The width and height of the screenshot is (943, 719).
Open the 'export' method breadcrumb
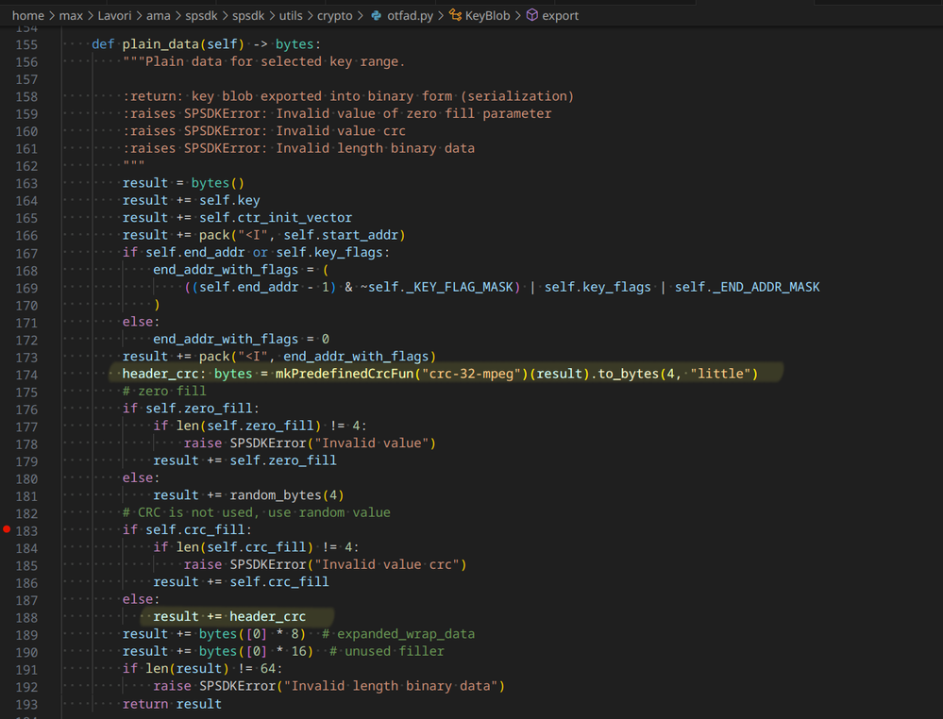click(x=561, y=16)
